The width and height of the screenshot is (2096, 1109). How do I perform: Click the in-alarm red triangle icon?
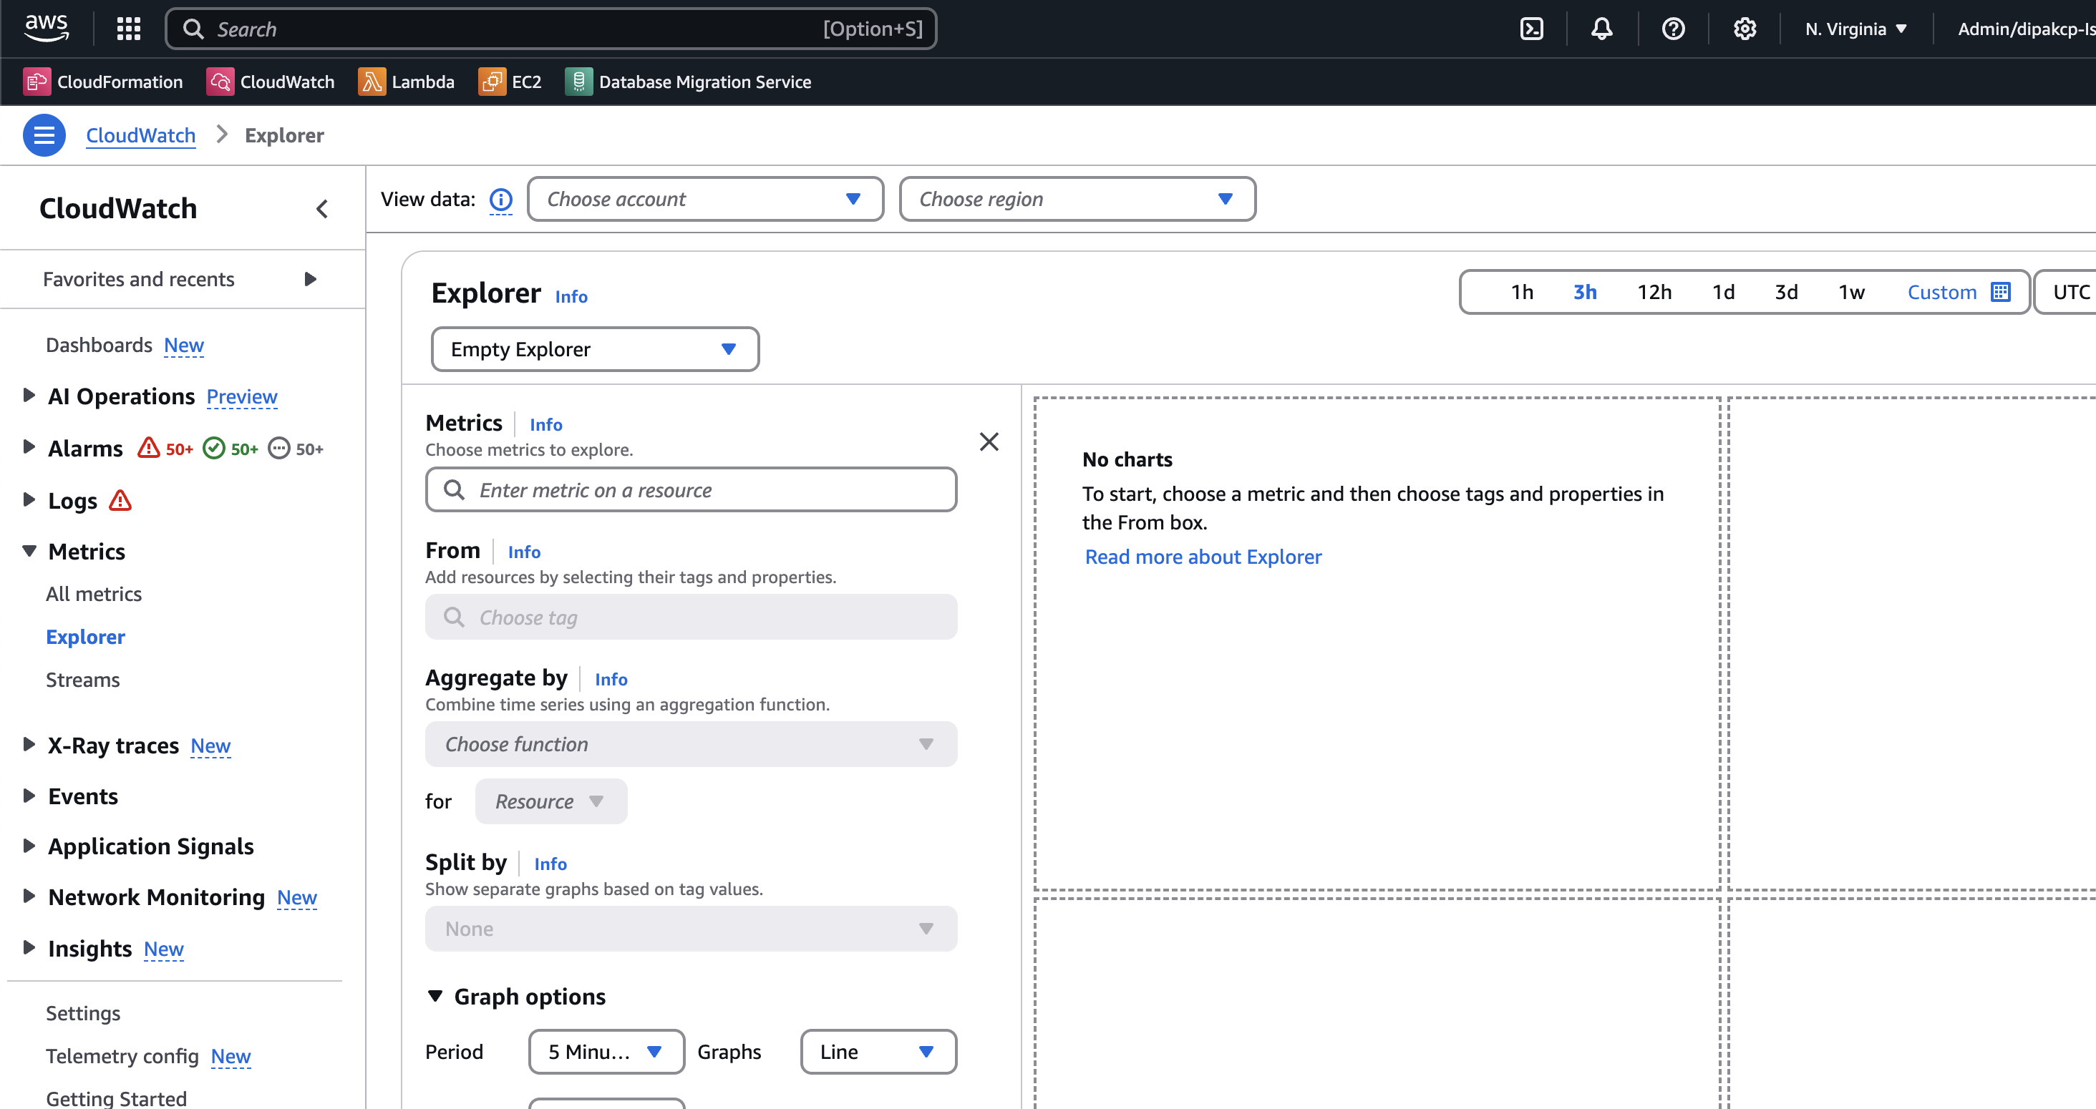coord(148,448)
